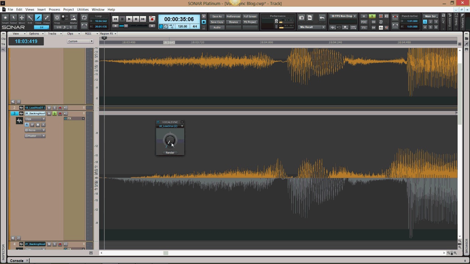Open the Master output dropdown

pyautogui.click(x=35, y=136)
